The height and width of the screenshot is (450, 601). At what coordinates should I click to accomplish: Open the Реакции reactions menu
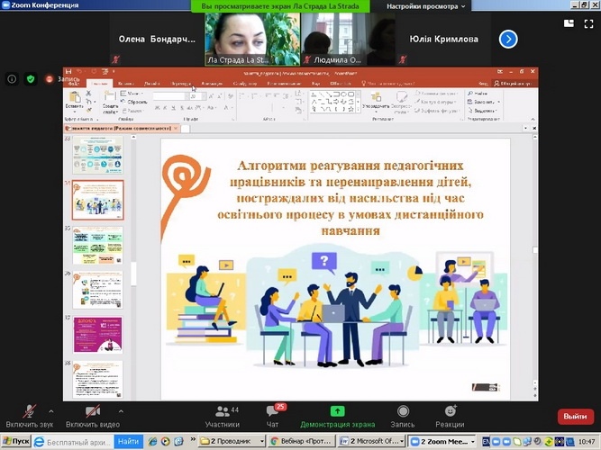450,415
